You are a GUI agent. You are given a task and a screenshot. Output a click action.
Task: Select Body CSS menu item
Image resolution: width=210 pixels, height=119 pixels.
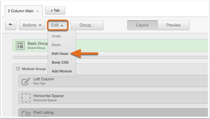60,63
